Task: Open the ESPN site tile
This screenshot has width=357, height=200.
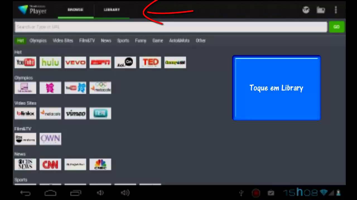Action: [100, 62]
